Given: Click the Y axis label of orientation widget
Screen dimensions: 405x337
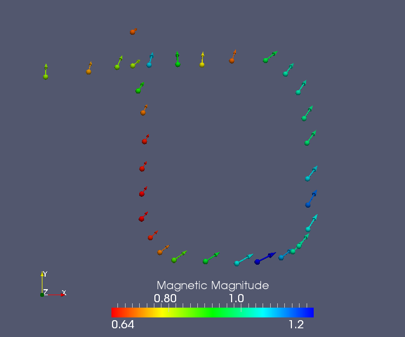Looking at the screenshot, I should tap(45, 274).
